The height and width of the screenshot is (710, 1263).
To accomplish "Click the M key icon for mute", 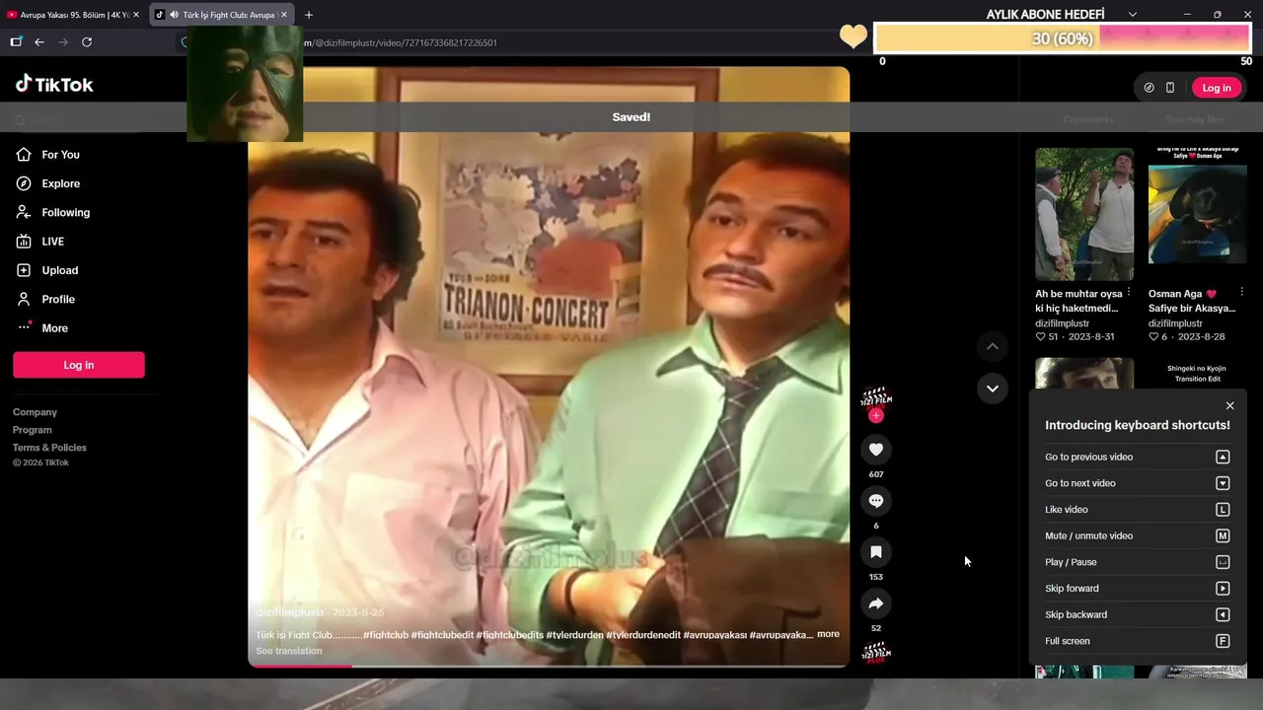I will pos(1223,535).
